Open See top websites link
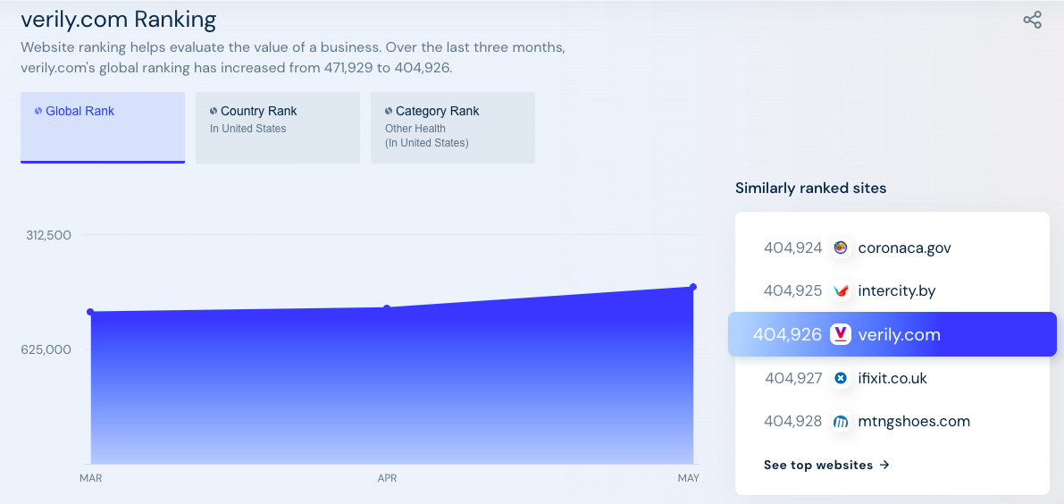Screen dimensions: 1064x504 [826, 465]
